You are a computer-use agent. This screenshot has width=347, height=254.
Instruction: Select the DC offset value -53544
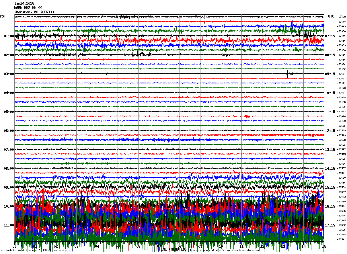[342, 206]
